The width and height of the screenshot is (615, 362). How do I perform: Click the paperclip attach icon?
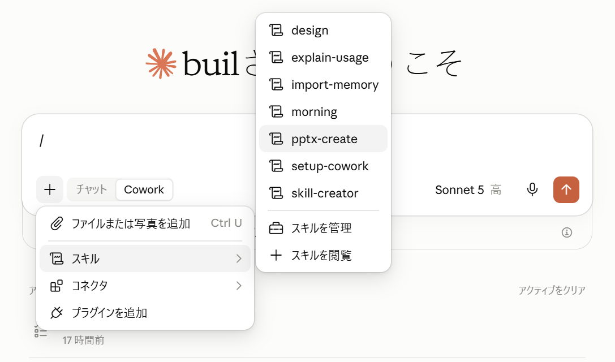click(x=57, y=223)
